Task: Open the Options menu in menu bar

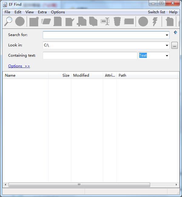Action: [58, 12]
